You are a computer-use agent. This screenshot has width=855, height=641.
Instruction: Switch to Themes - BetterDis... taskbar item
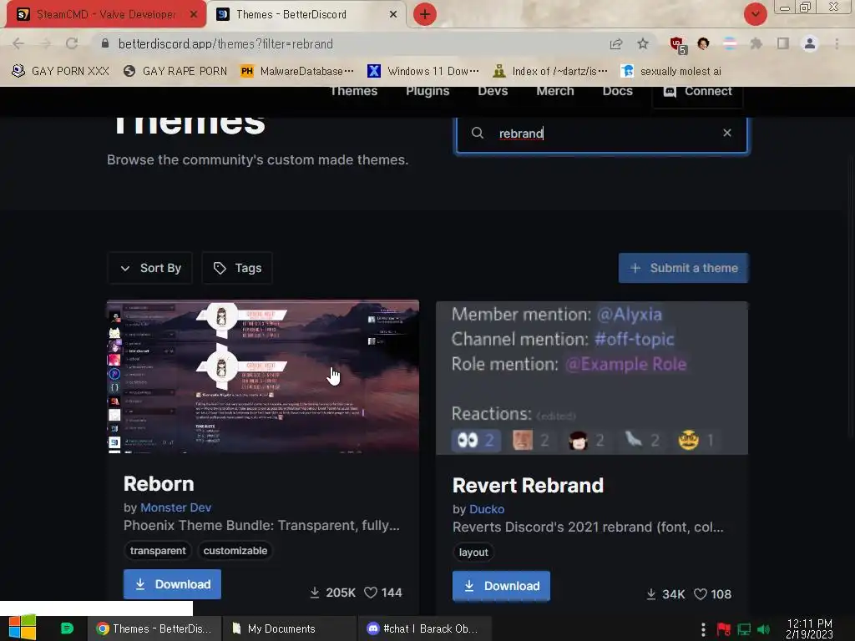(154, 628)
